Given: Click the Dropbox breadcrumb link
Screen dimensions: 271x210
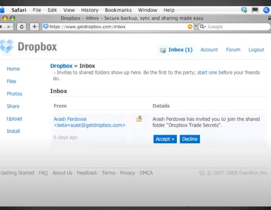Looking at the screenshot, I should pos(61,66).
